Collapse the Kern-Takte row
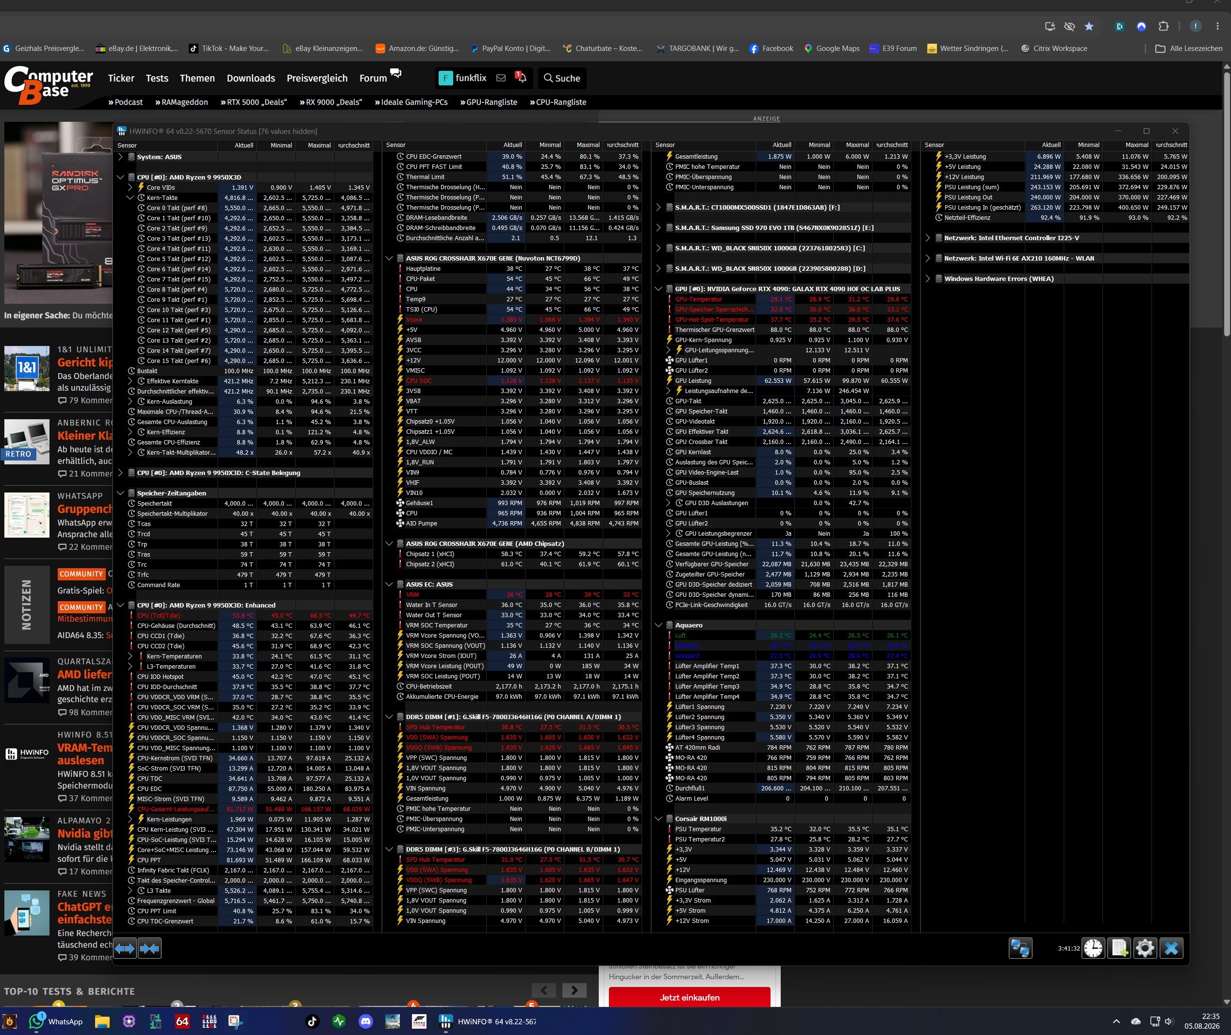The height and width of the screenshot is (1035, 1231). pos(130,197)
